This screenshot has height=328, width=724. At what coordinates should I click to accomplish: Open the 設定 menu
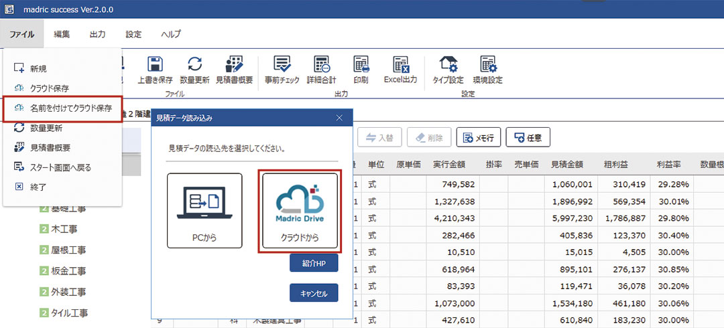tap(133, 34)
